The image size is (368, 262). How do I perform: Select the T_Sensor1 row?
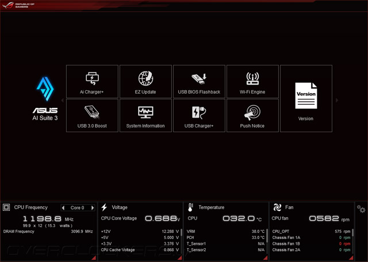click(x=225, y=244)
